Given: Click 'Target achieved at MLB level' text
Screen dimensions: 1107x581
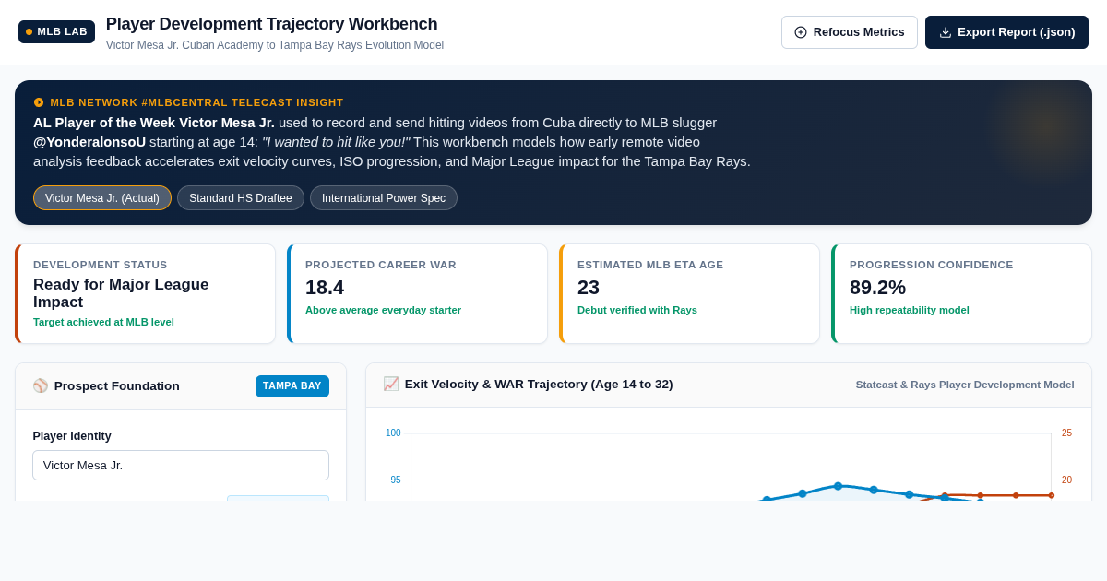Looking at the screenshot, I should tap(103, 322).
